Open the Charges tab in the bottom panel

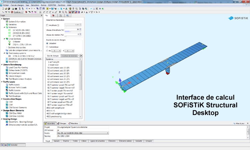click(x=62, y=123)
